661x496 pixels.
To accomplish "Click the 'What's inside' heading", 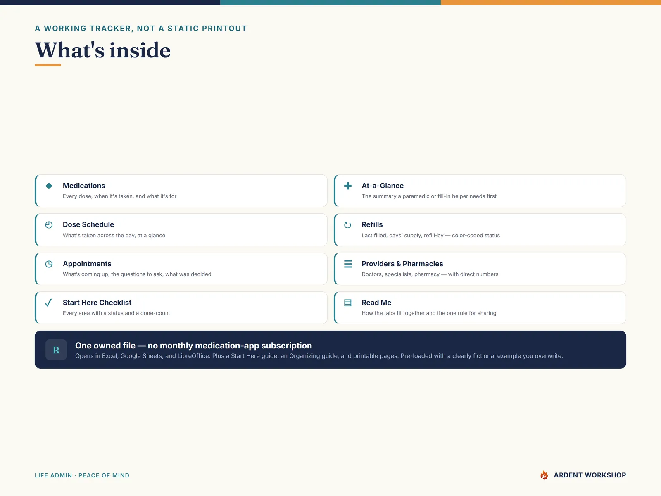I will tap(102, 50).
